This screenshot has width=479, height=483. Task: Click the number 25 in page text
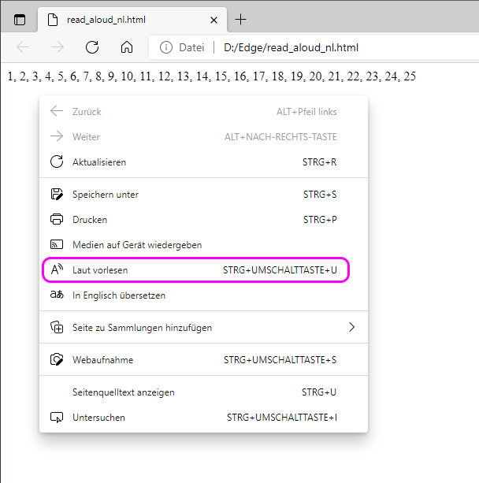[410, 76]
